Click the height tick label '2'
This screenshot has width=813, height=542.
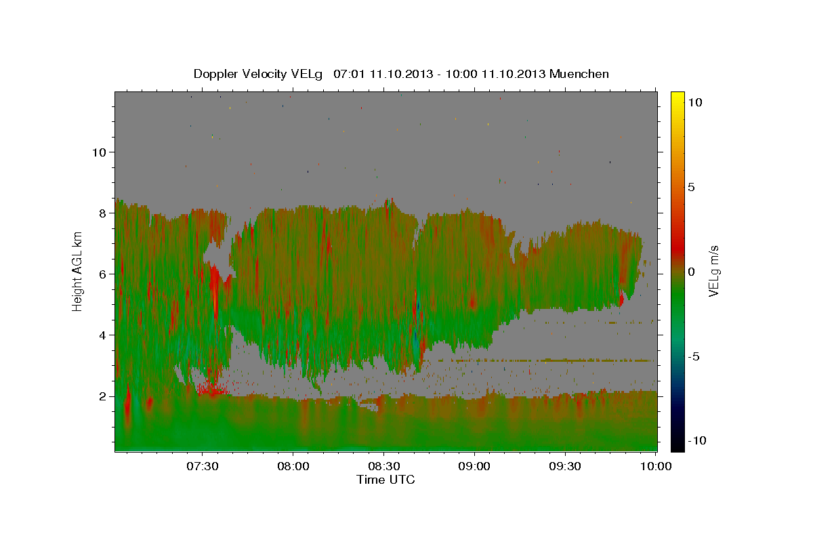pyautogui.click(x=104, y=396)
